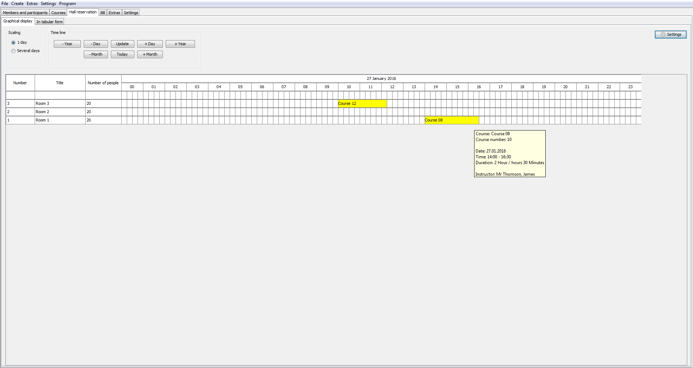The width and height of the screenshot is (693, 368).
Task: Select the Room 2 row title
Action: click(x=60, y=112)
